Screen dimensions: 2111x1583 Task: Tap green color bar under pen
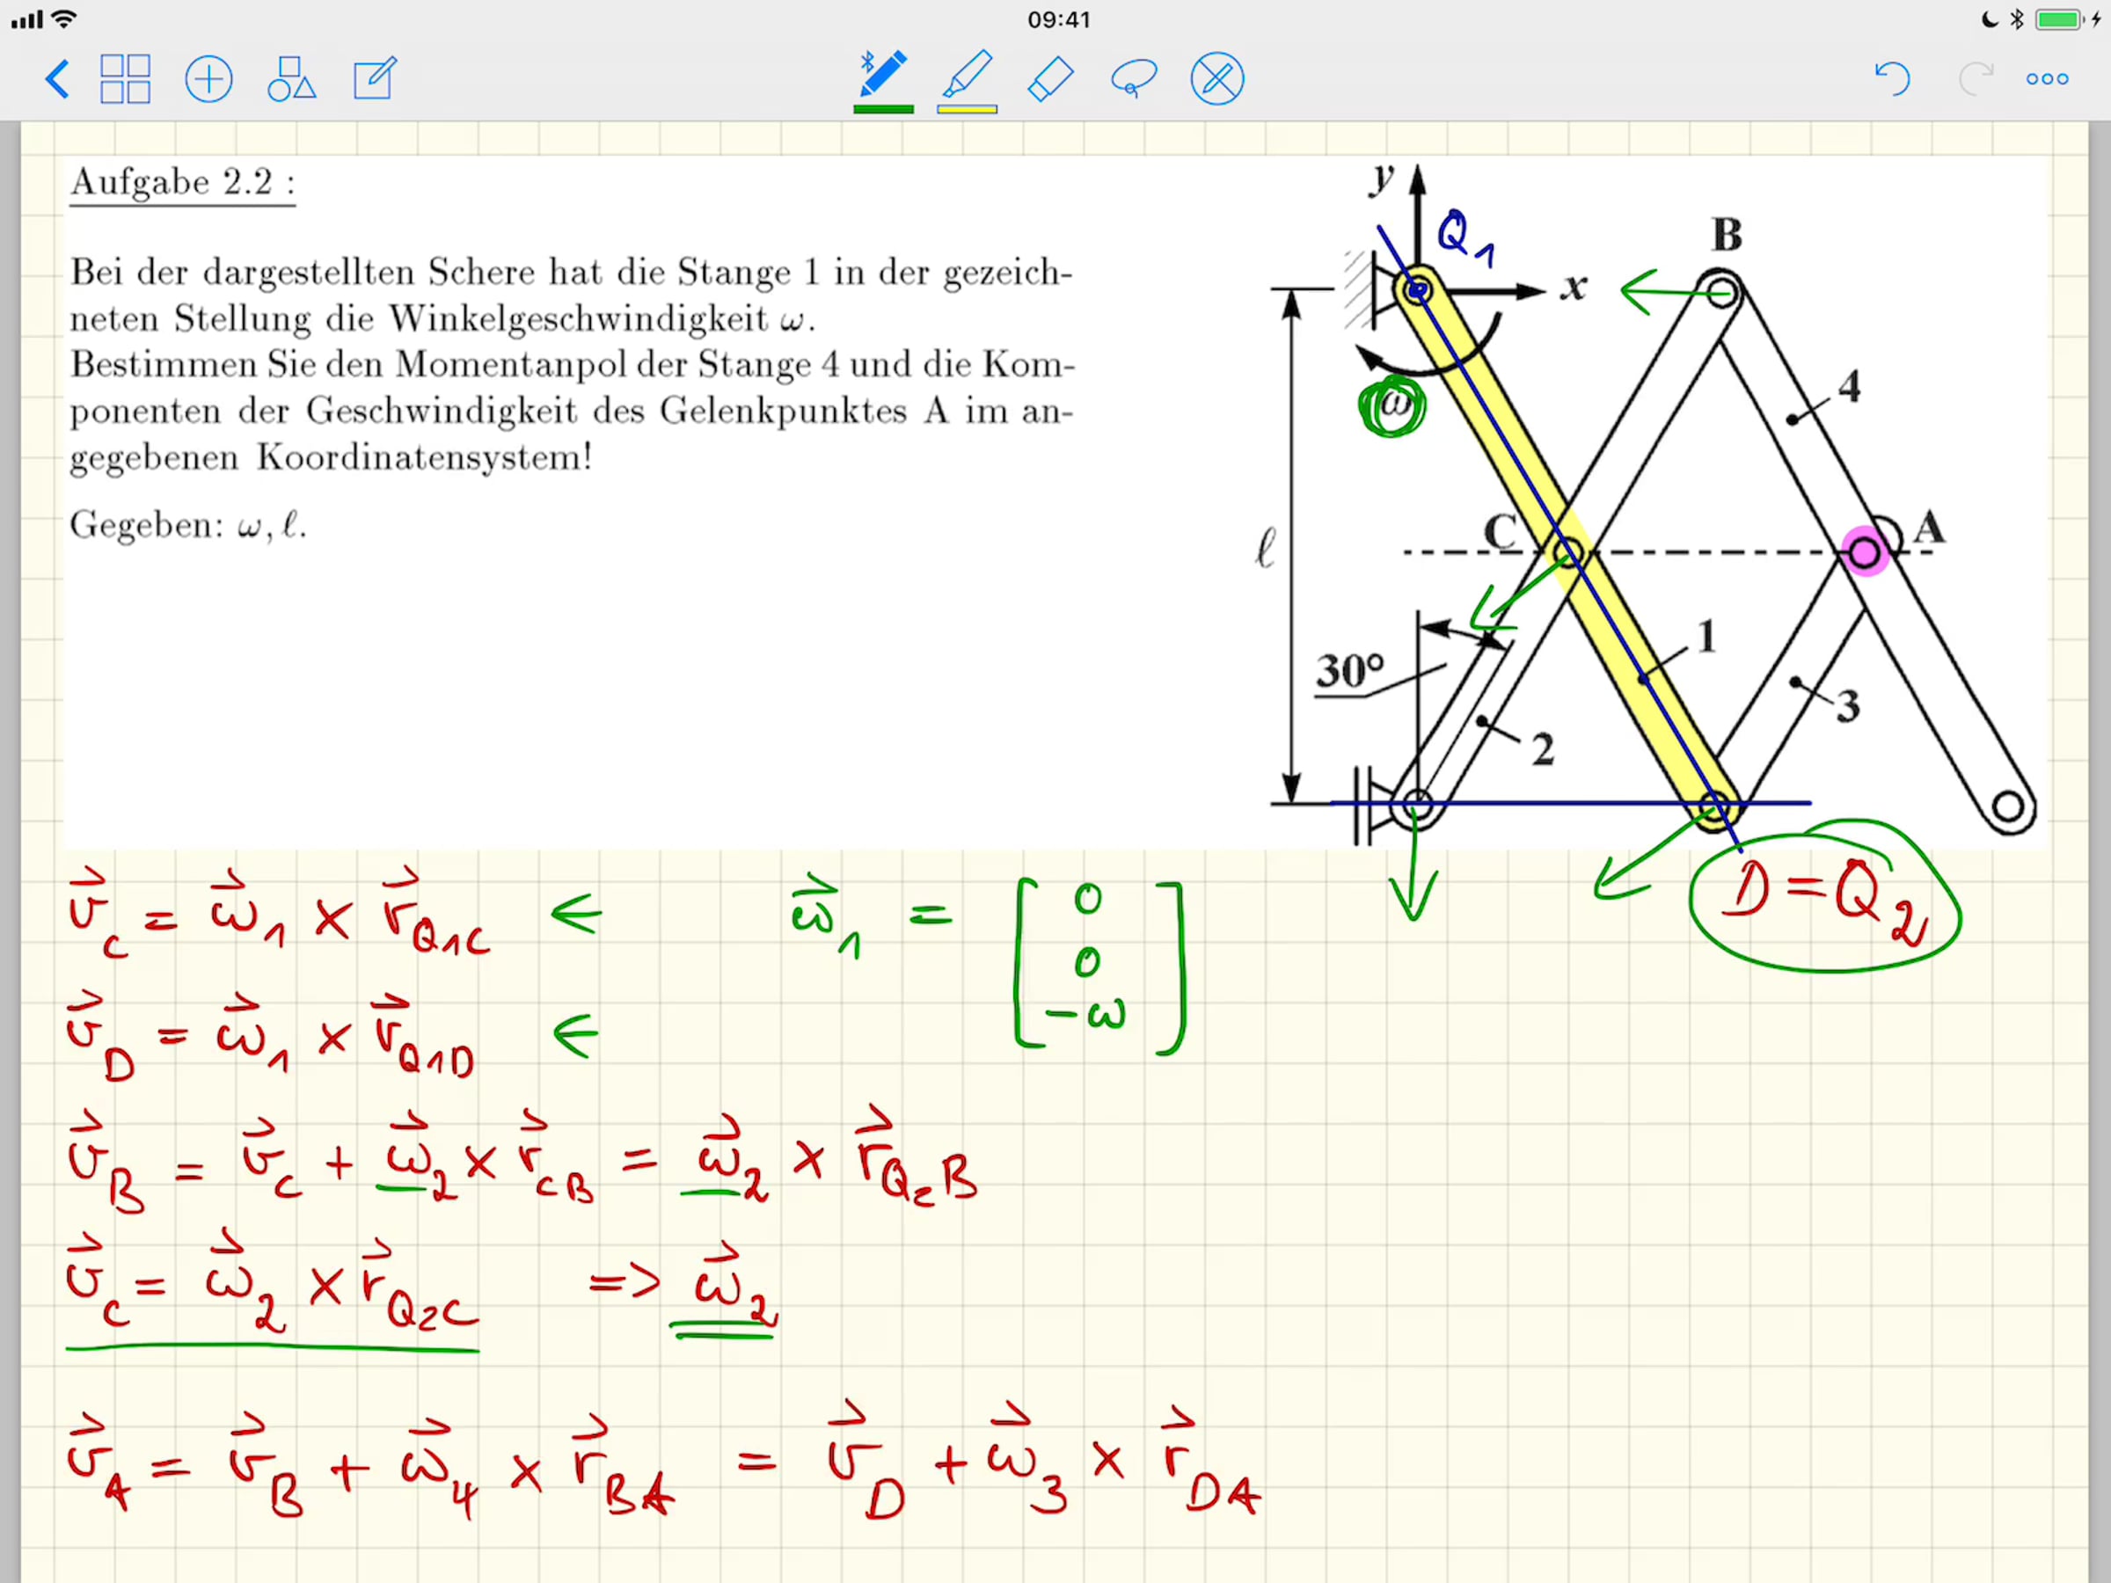883,110
